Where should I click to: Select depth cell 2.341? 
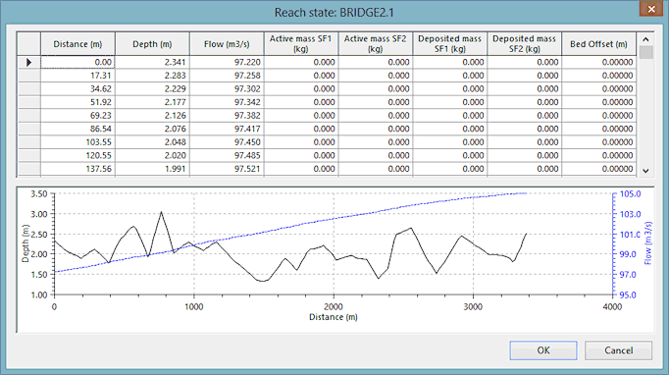pyautogui.click(x=152, y=63)
